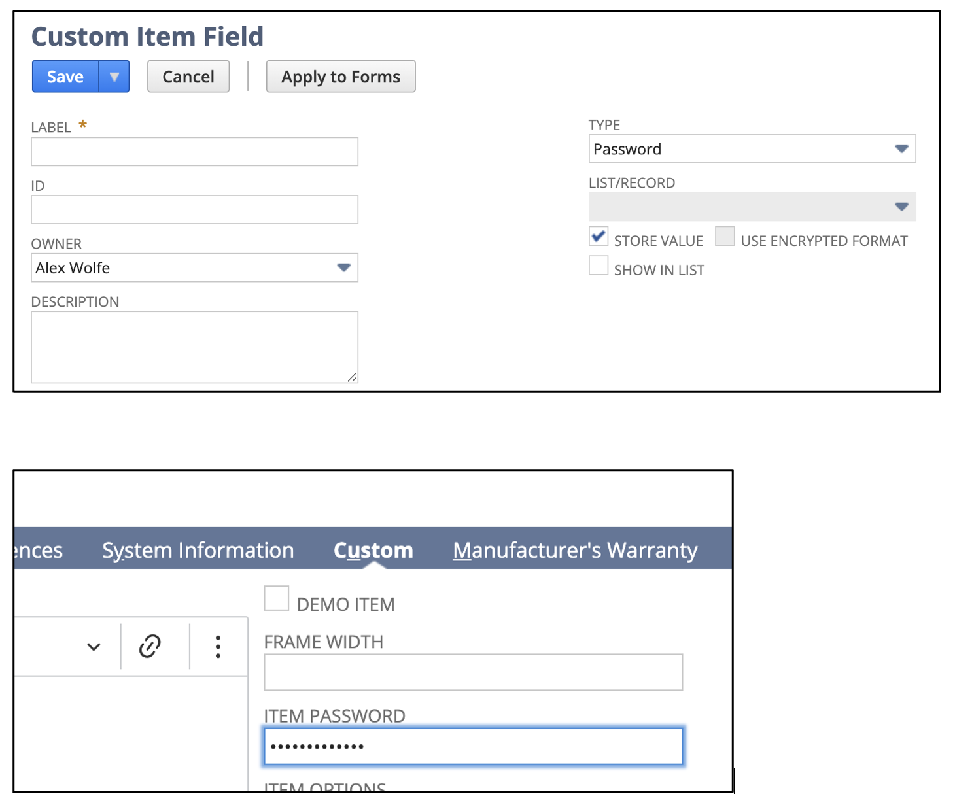
Task: Focus the Label text field
Action: click(x=194, y=152)
